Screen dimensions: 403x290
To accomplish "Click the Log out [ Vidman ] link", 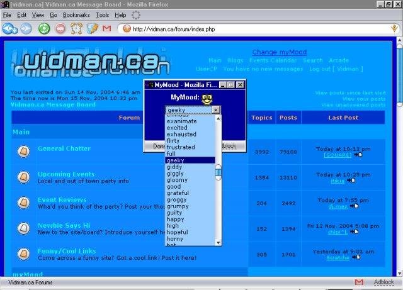I will coord(336,69).
